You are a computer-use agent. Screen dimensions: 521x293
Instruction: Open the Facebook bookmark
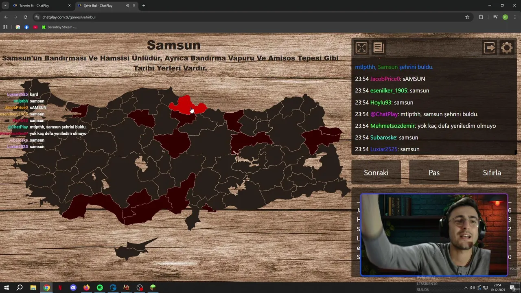(x=26, y=27)
